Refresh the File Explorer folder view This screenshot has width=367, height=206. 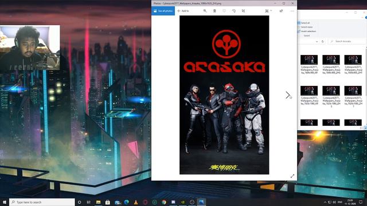pos(322,42)
